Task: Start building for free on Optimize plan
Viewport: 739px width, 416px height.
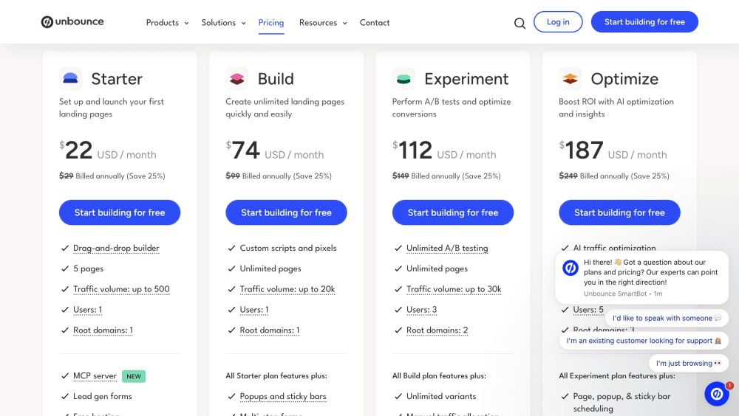Action: tap(620, 212)
